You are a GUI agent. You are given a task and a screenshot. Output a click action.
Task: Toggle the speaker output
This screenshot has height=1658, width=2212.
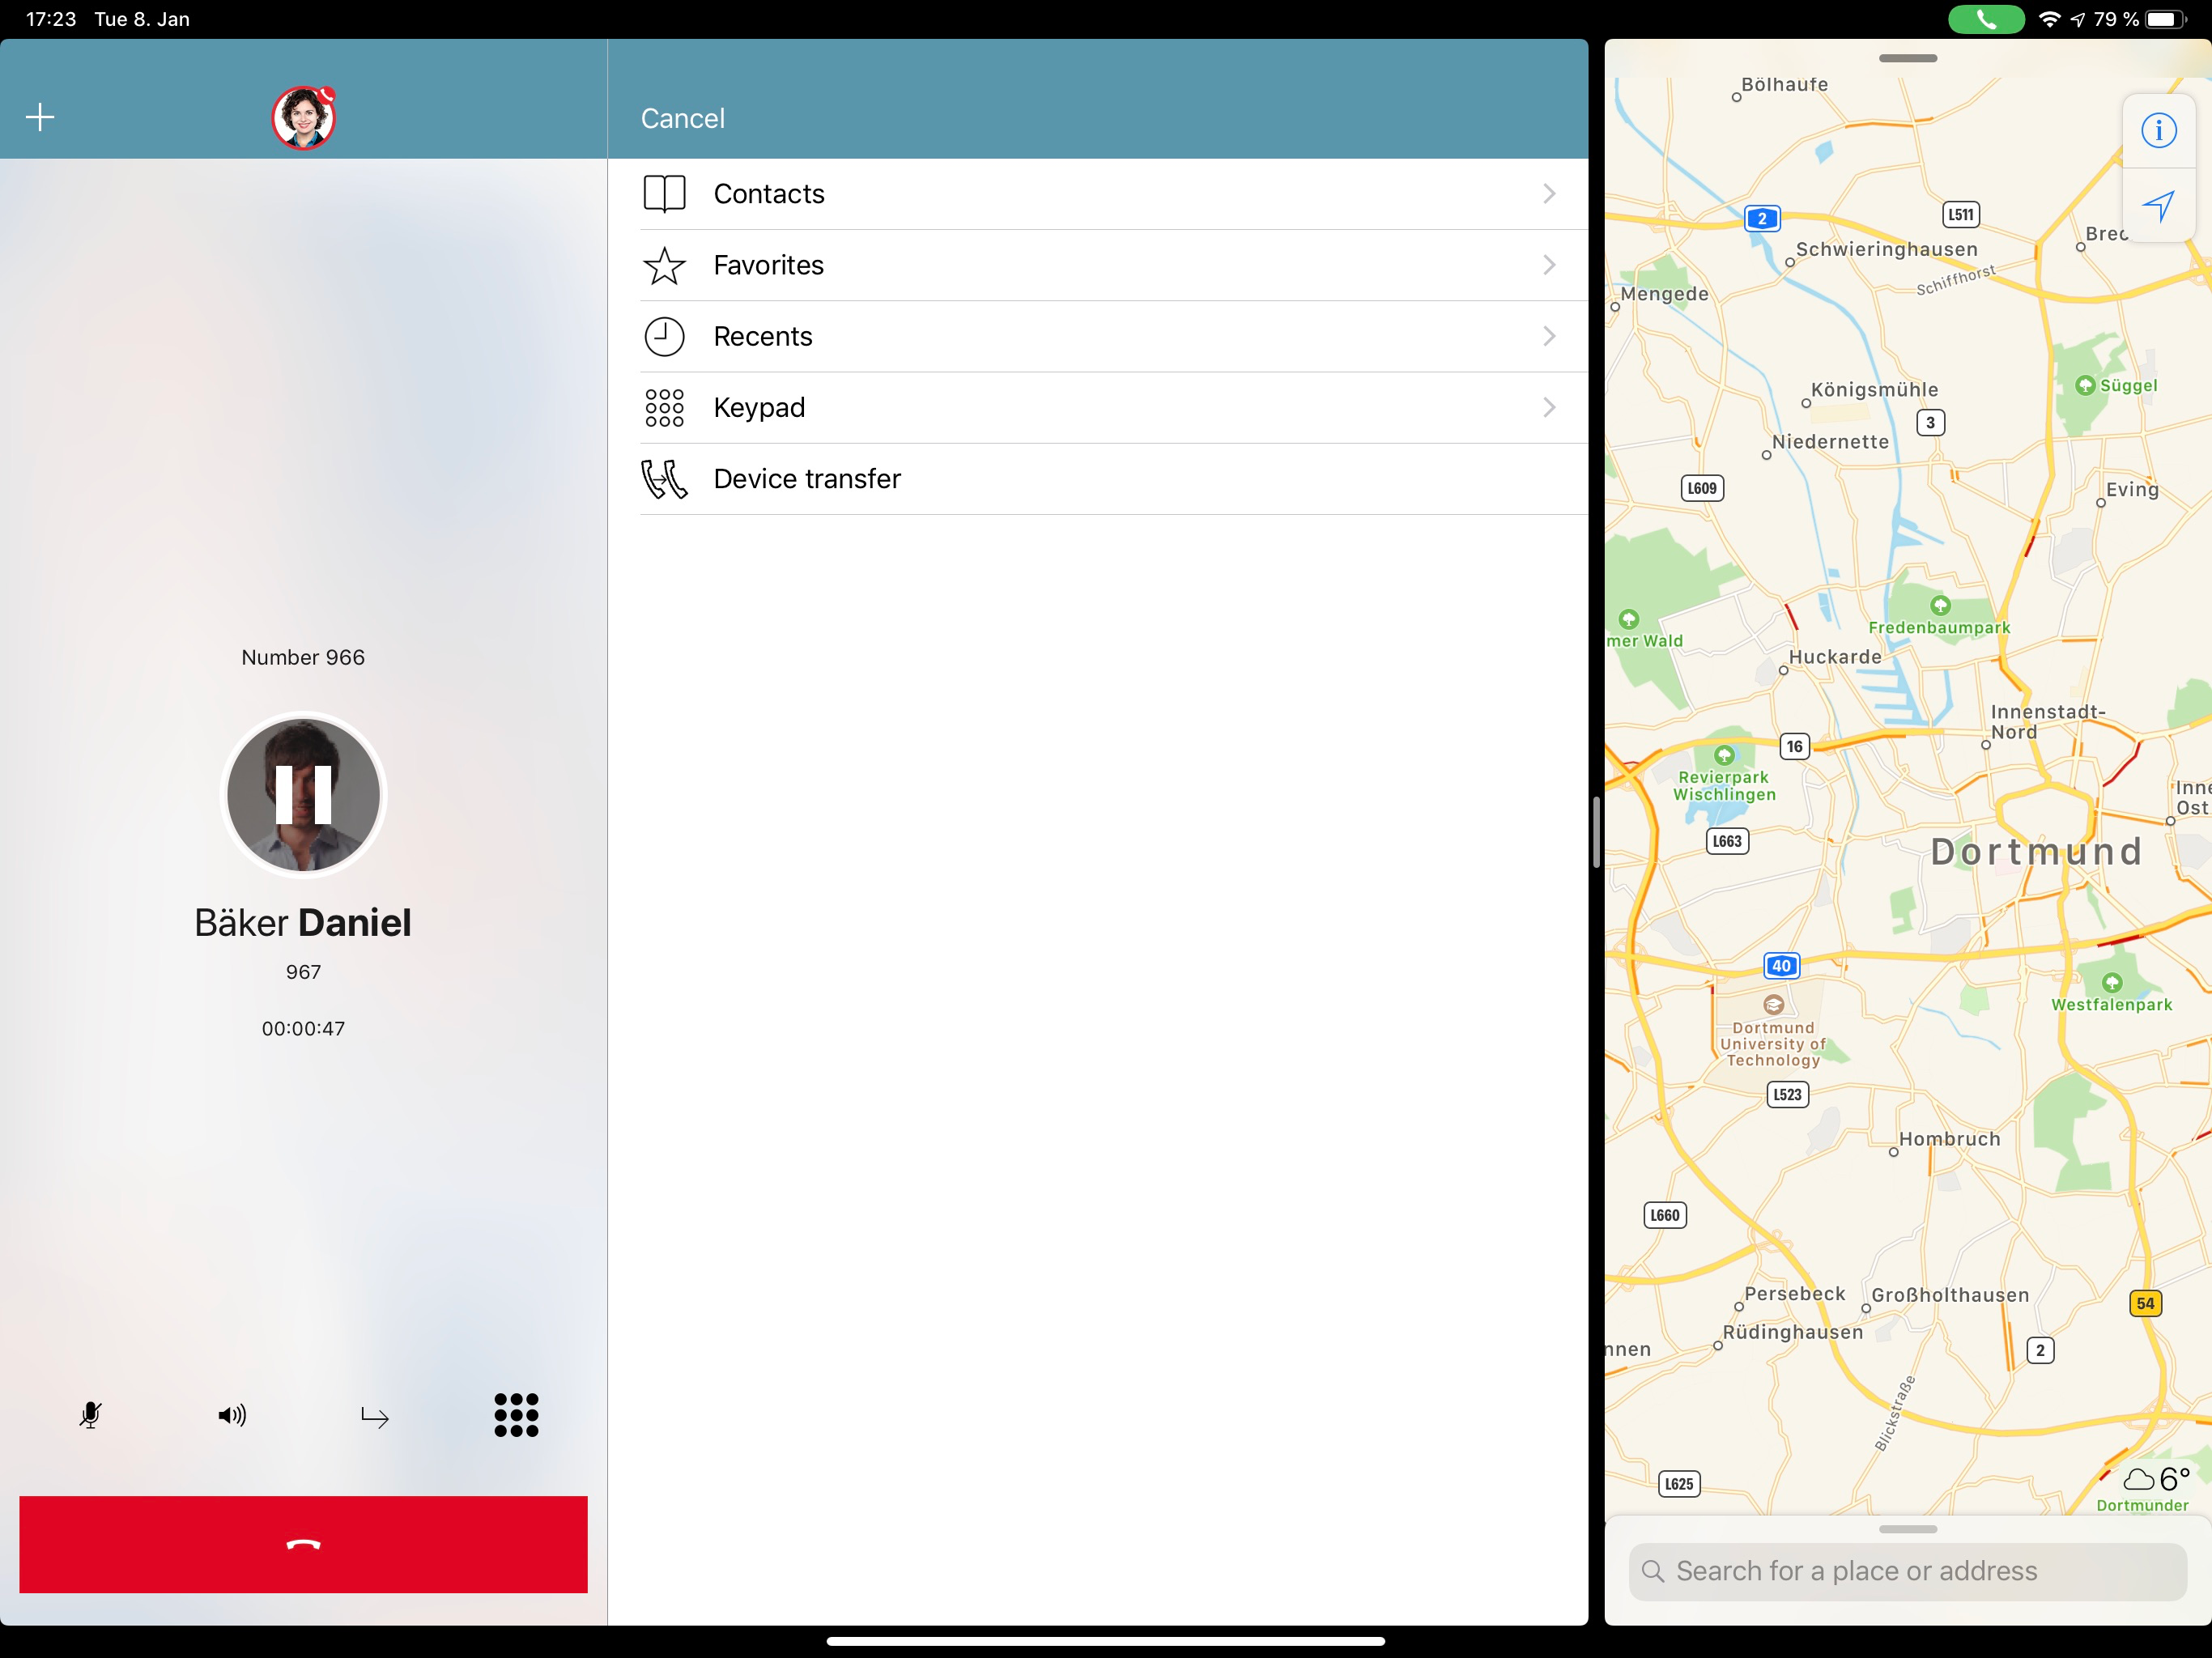point(232,1415)
